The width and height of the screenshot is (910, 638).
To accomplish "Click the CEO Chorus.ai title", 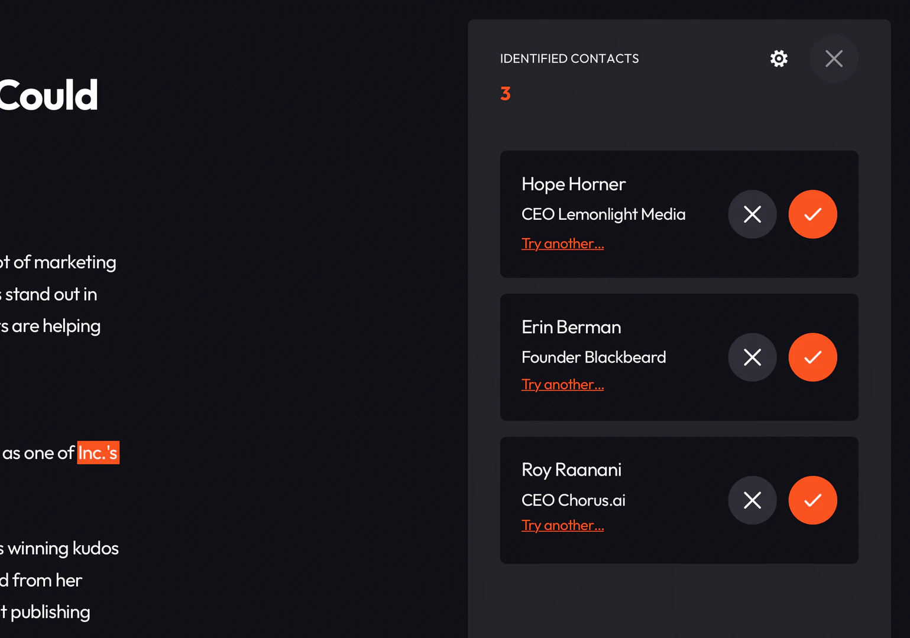I will (x=573, y=500).
